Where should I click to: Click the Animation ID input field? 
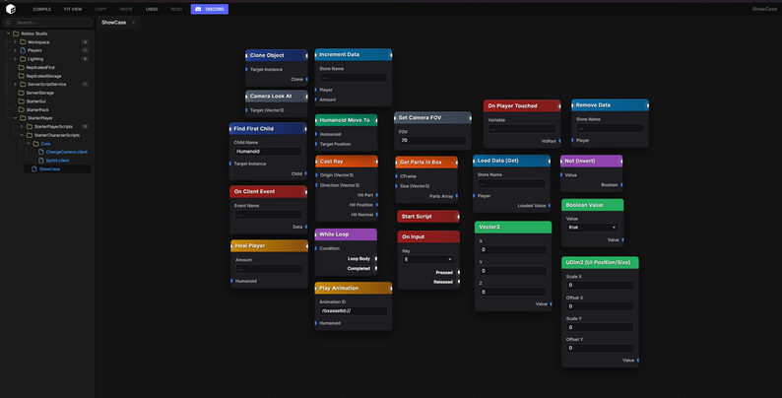[354, 310]
